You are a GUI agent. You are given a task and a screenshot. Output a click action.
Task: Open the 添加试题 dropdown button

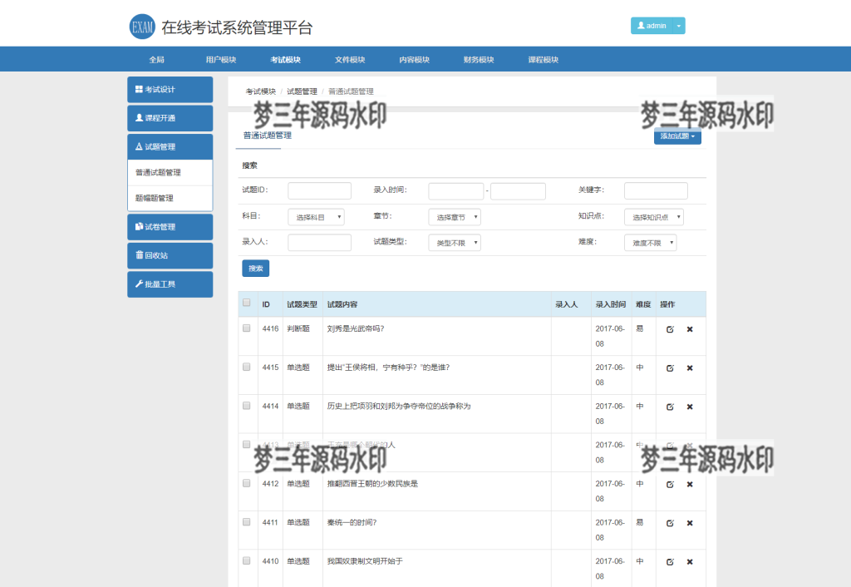point(677,136)
